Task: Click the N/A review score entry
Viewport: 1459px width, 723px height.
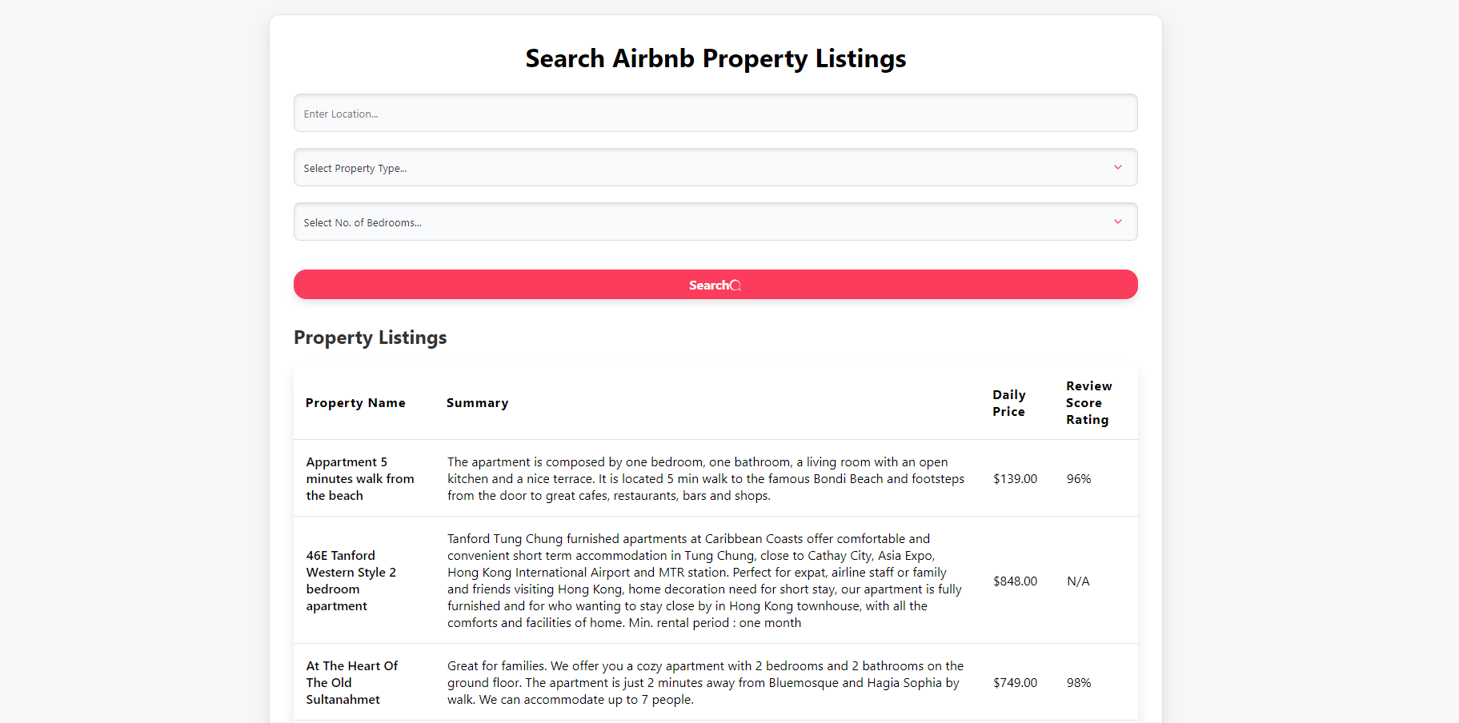Action: tap(1077, 581)
